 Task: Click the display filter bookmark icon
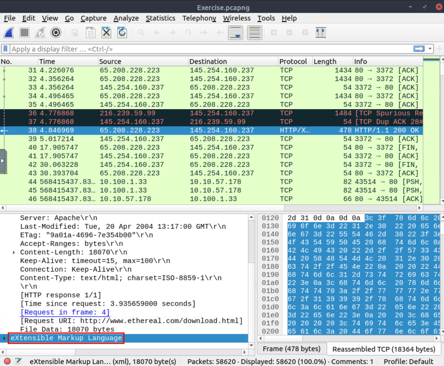(6, 49)
